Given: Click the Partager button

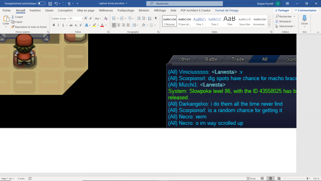Looking at the screenshot, I should coord(282,10).
